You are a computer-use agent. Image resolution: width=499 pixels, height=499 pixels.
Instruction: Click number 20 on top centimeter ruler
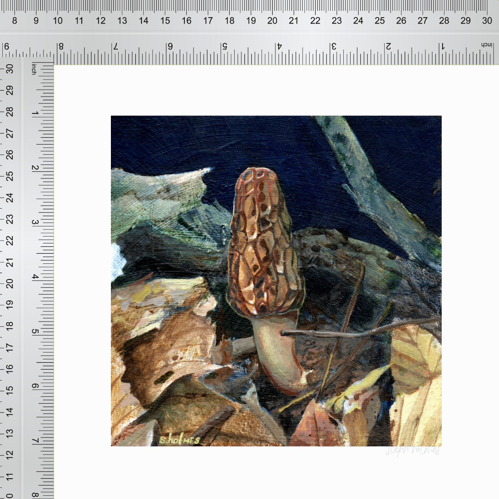click(272, 21)
